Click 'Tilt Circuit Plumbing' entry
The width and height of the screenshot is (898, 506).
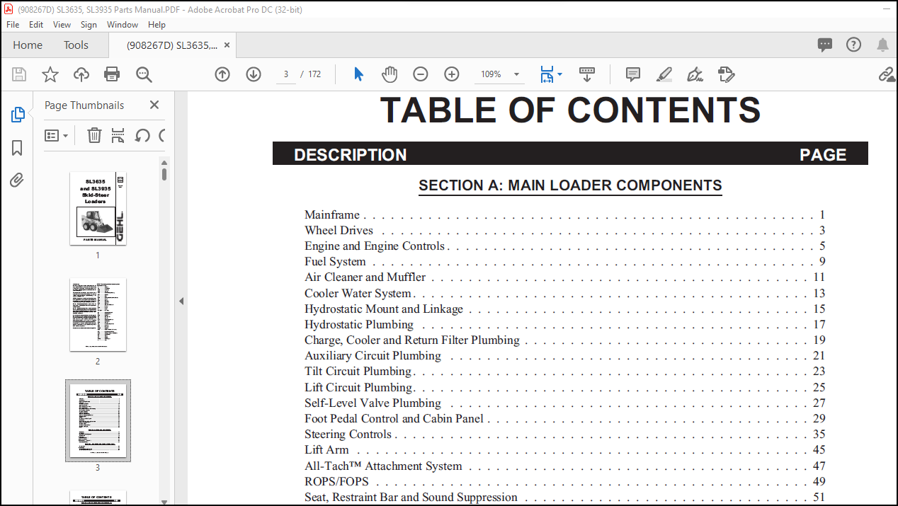[358, 371]
